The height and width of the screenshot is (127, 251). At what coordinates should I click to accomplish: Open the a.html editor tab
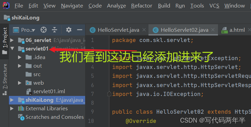[x=233, y=30]
